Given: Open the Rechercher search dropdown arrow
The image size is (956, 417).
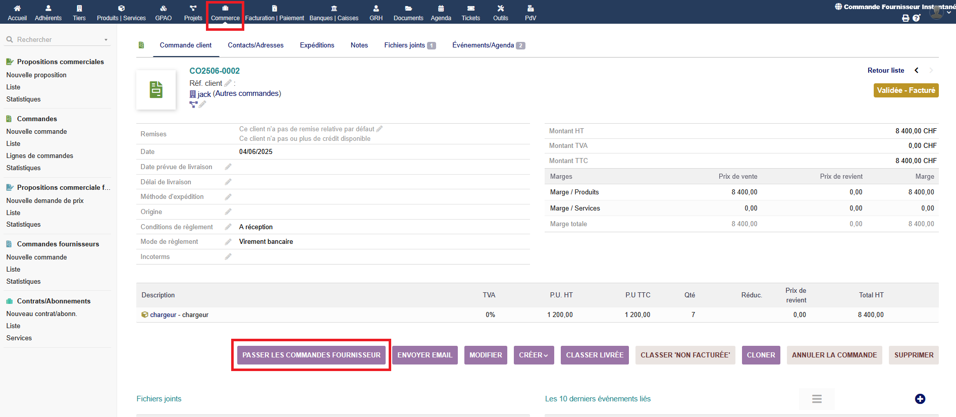Looking at the screenshot, I should tap(106, 40).
